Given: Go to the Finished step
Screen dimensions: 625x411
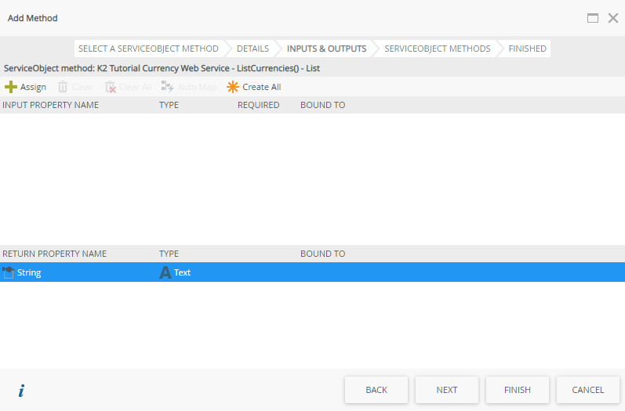Looking at the screenshot, I should (527, 49).
